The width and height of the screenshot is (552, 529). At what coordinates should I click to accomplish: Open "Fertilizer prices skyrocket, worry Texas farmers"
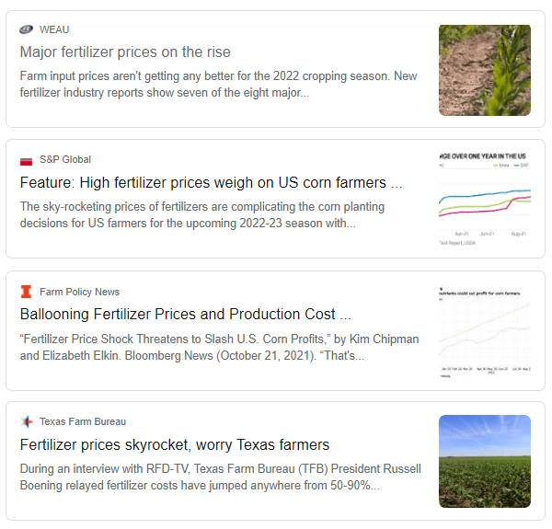coord(175,445)
